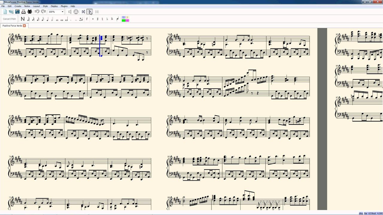The height and width of the screenshot is (215, 383).
Task: Apply the double flat accidental
Action: (112, 19)
